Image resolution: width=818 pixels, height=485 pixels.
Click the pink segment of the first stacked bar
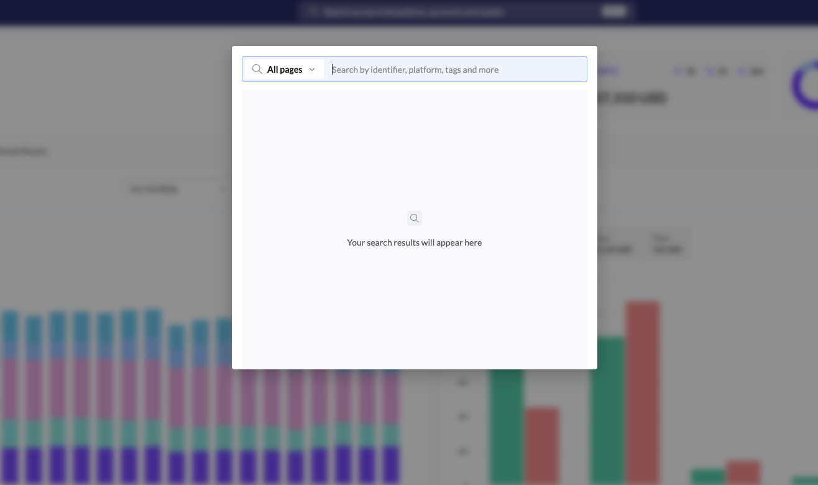(11, 389)
